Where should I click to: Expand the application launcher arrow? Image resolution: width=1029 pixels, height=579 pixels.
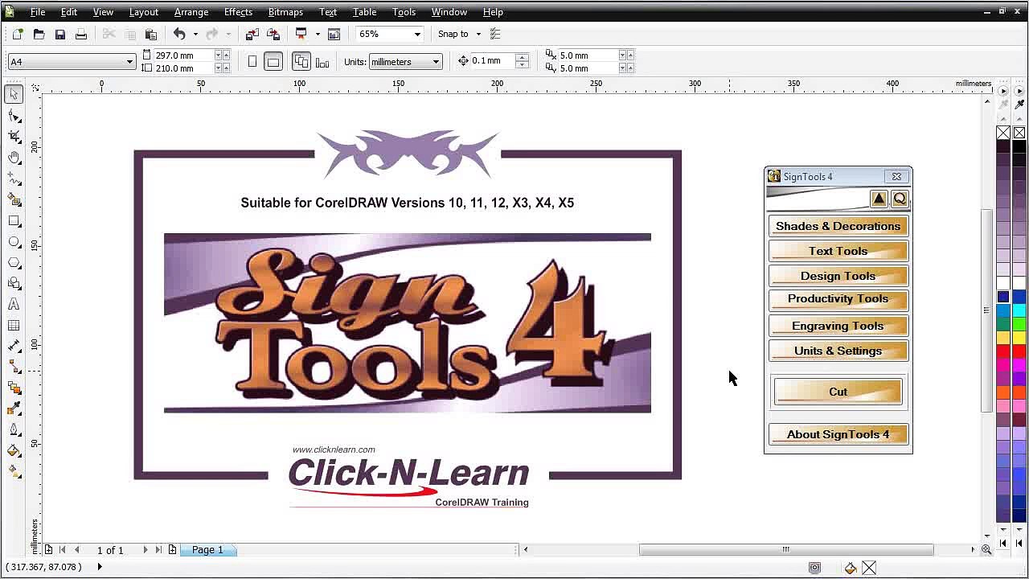[318, 34]
